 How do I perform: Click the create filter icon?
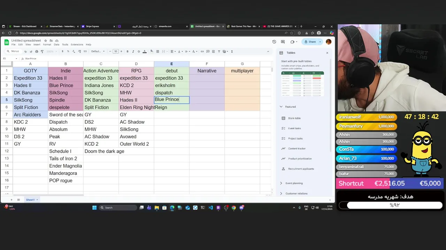[x=219, y=51]
